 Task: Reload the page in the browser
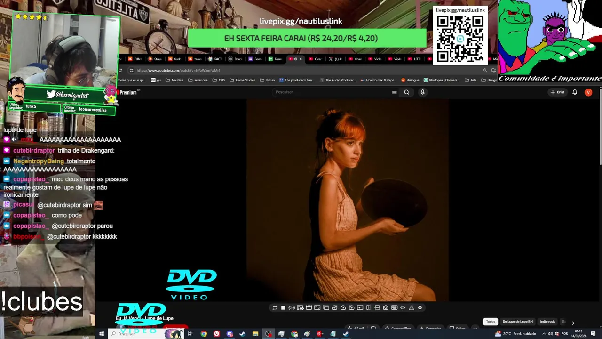120,70
